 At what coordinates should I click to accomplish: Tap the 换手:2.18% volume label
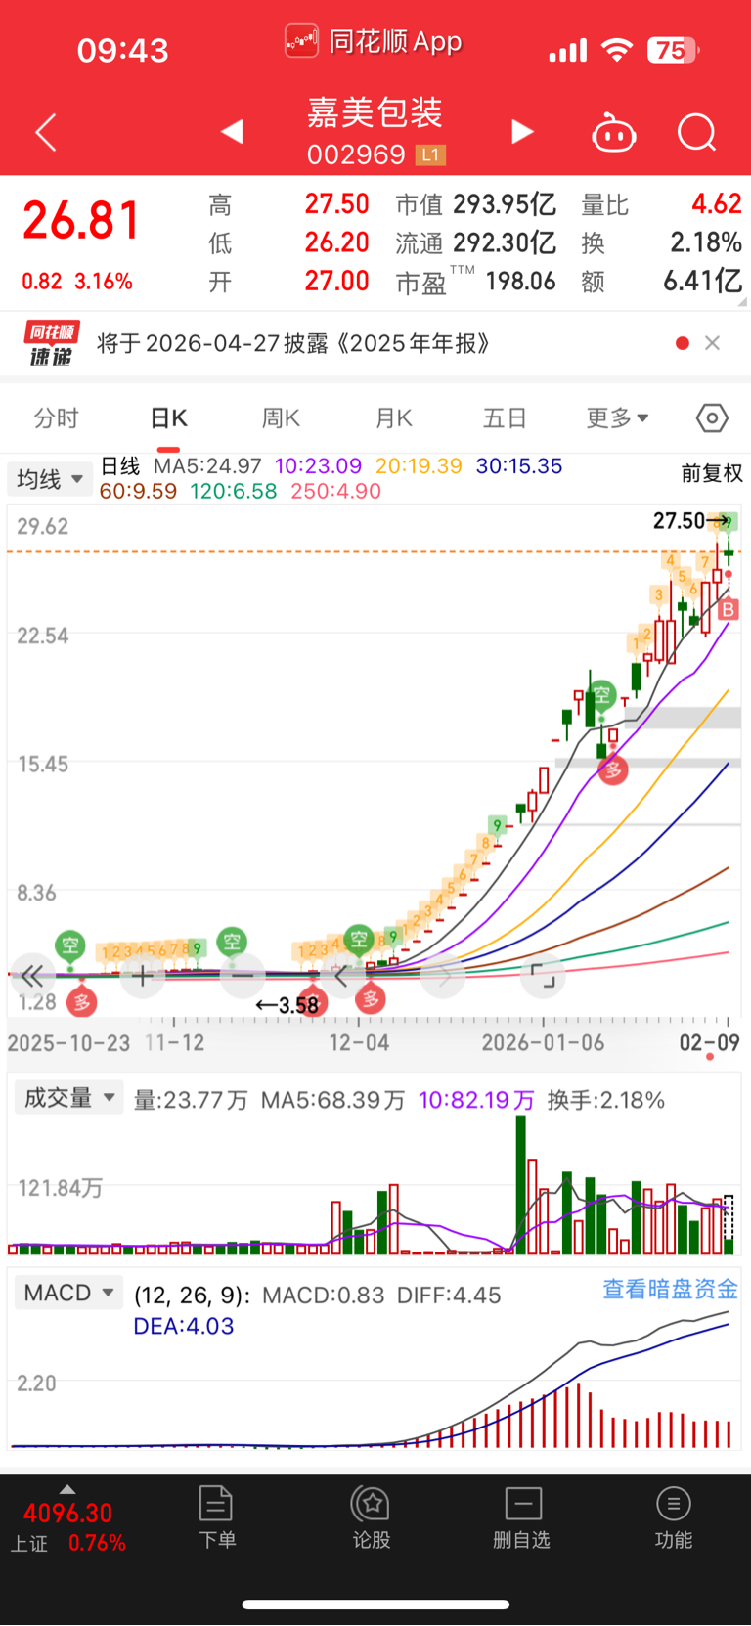click(x=606, y=1100)
